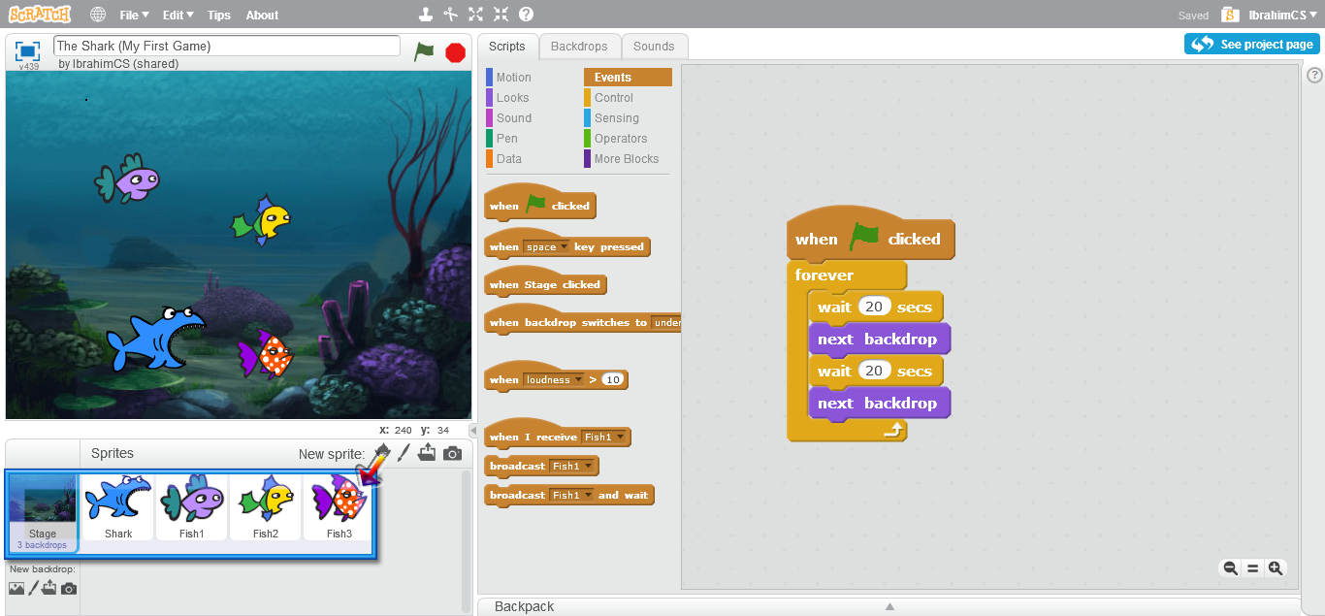This screenshot has height=616, width=1325.
Task: Add new sprite from camera
Action: tap(452, 453)
